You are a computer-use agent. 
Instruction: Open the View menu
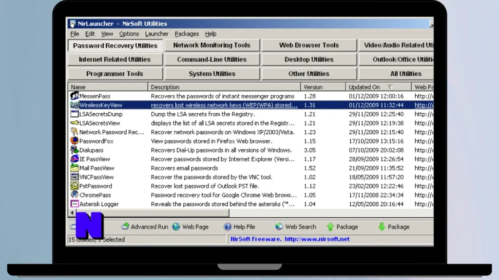(107, 34)
